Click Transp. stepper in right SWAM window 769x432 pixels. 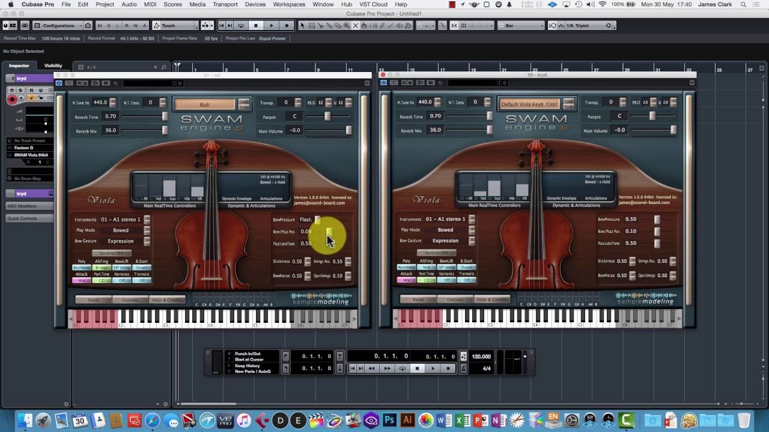point(623,103)
